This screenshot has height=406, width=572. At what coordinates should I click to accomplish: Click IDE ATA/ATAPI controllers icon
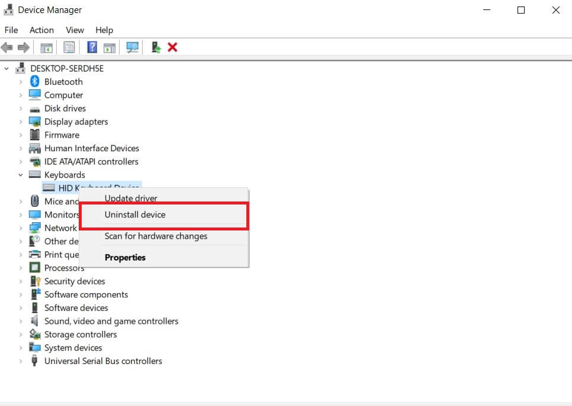(x=35, y=161)
